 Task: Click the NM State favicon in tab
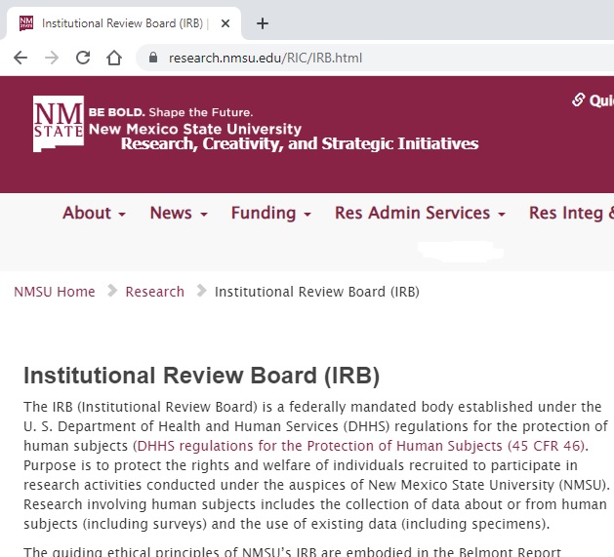click(x=26, y=23)
